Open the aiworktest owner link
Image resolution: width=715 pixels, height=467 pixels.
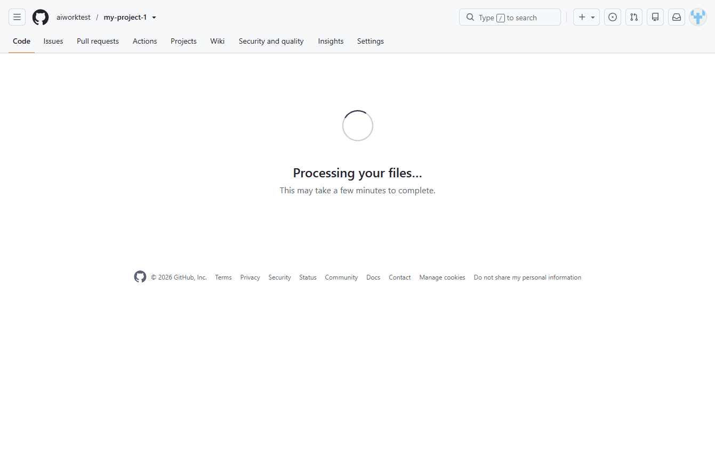click(74, 18)
